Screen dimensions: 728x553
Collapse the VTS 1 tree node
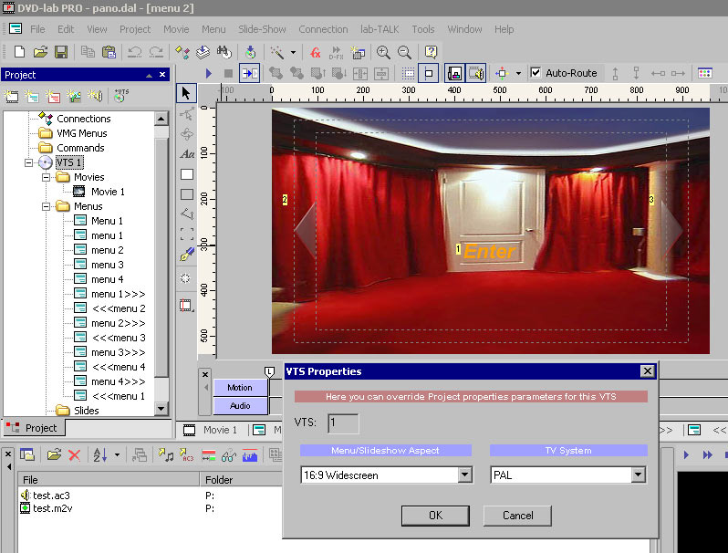coord(29,162)
